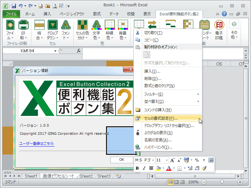Image resolution: width=251 pixels, height=188 pixels.
Task: Open the その他 ribbon button
Action: point(234,29)
